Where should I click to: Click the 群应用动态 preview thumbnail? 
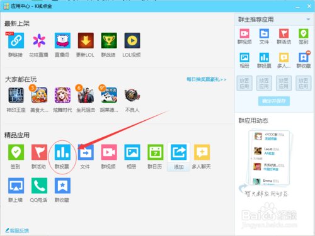(269, 158)
